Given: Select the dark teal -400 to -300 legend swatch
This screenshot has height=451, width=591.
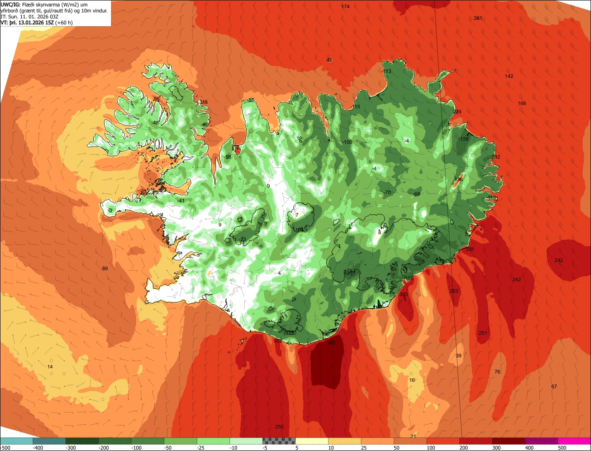Looking at the screenshot, I should [x=49, y=441].
